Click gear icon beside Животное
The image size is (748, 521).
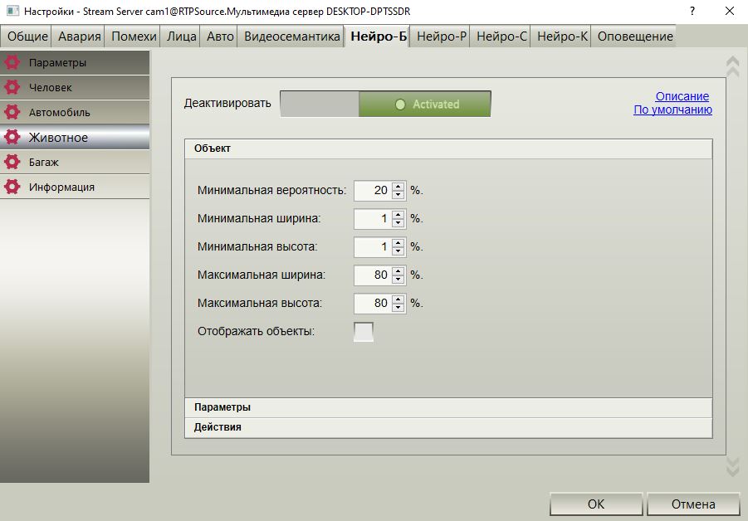(x=12, y=137)
